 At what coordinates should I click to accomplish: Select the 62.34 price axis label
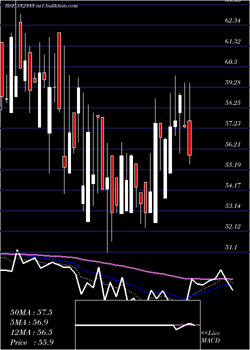(233, 20)
